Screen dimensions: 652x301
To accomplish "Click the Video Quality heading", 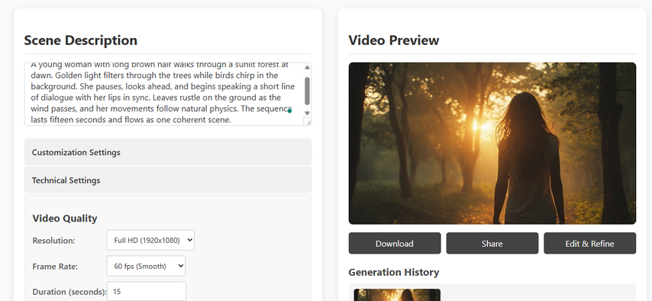I will pyautogui.click(x=65, y=218).
